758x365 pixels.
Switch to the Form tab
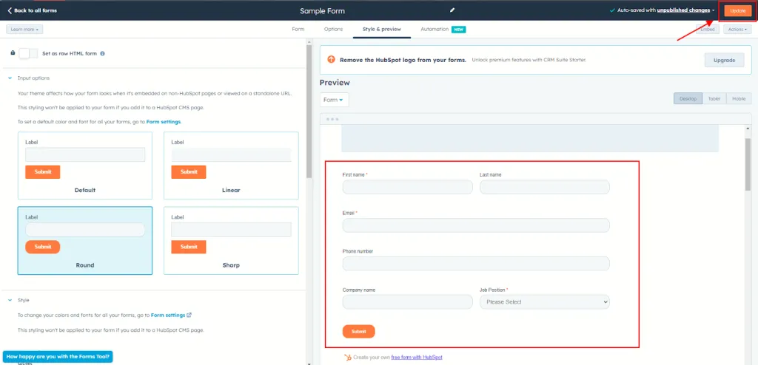point(298,29)
